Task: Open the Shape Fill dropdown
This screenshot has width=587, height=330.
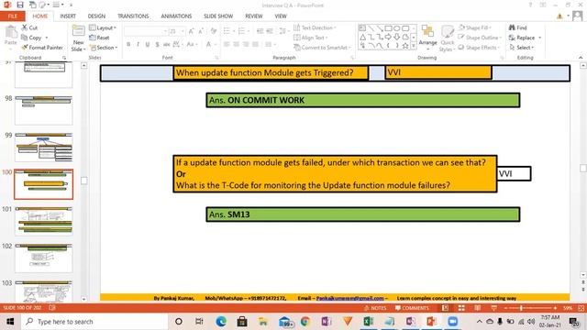Action: [475, 27]
